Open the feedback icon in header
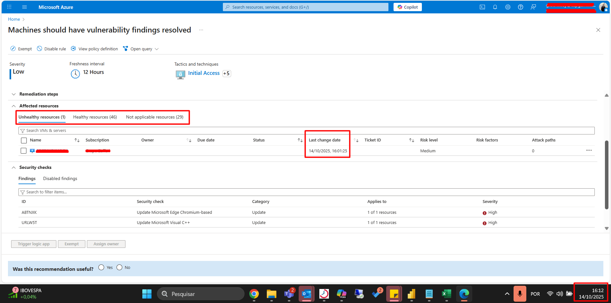This screenshot has height=303, width=611. pos(533,7)
